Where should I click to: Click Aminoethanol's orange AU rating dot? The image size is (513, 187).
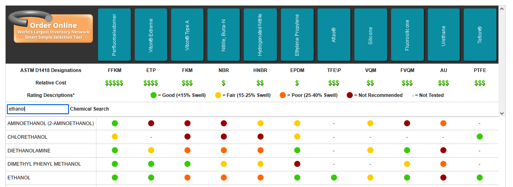(x=444, y=123)
